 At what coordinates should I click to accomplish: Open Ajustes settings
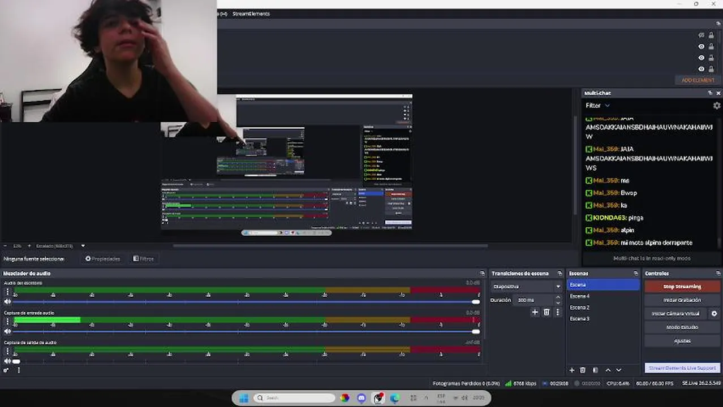click(682, 341)
